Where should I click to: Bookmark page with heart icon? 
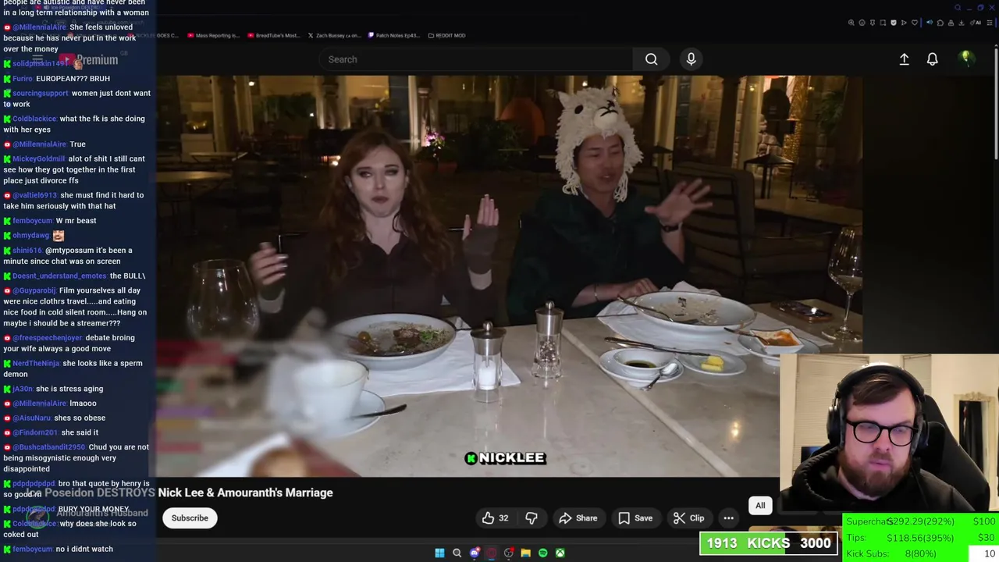pyautogui.click(x=915, y=23)
